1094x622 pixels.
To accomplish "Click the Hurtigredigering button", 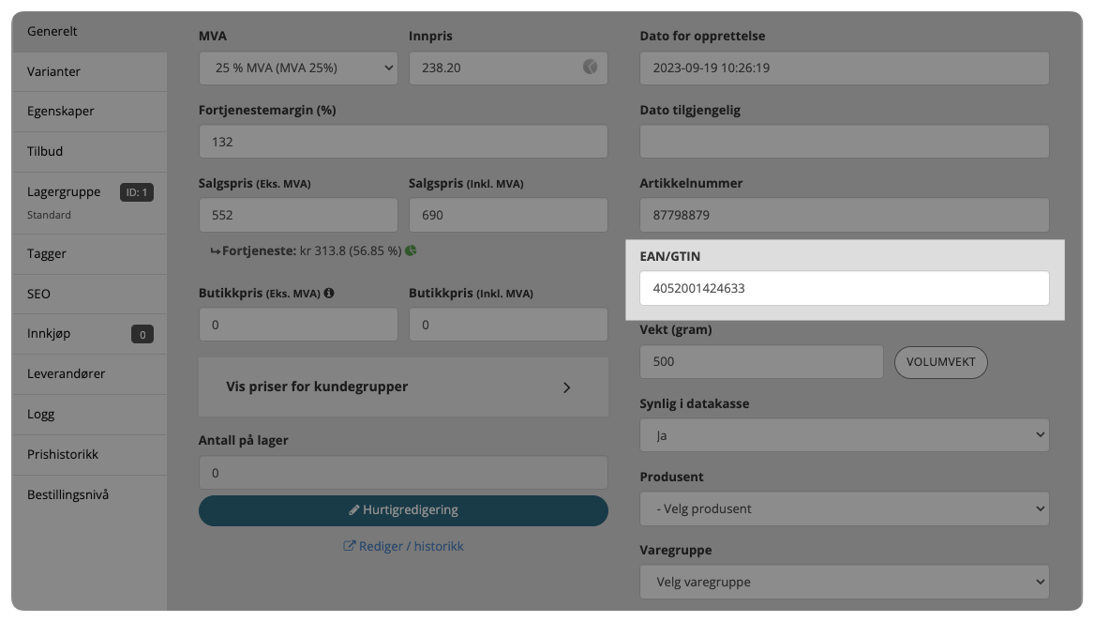I will pyautogui.click(x=403, y=510).
